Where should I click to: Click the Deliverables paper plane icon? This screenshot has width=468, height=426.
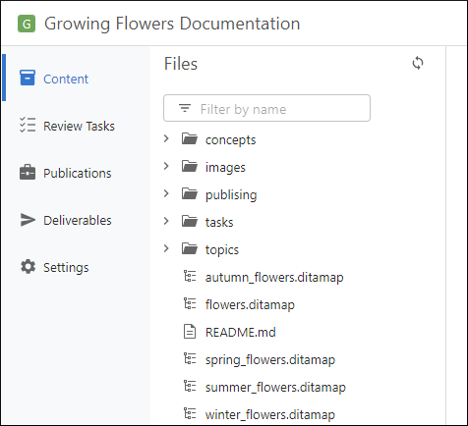28,220
